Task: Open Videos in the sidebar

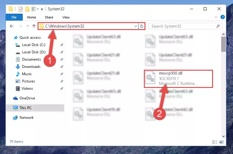Action: tap(27, 89)
